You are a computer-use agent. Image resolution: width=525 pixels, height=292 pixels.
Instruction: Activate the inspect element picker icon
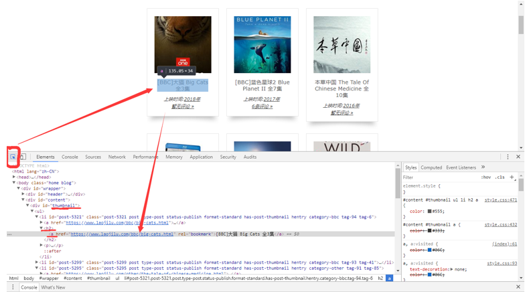[x=13, y=157]
